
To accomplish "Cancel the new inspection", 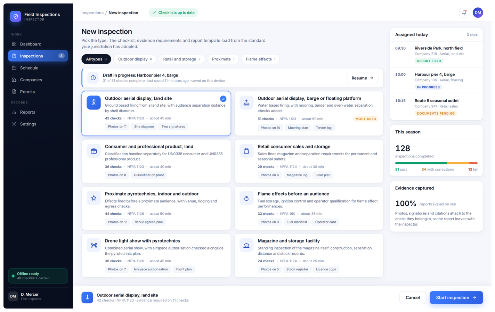I will (x=413, y=297).
